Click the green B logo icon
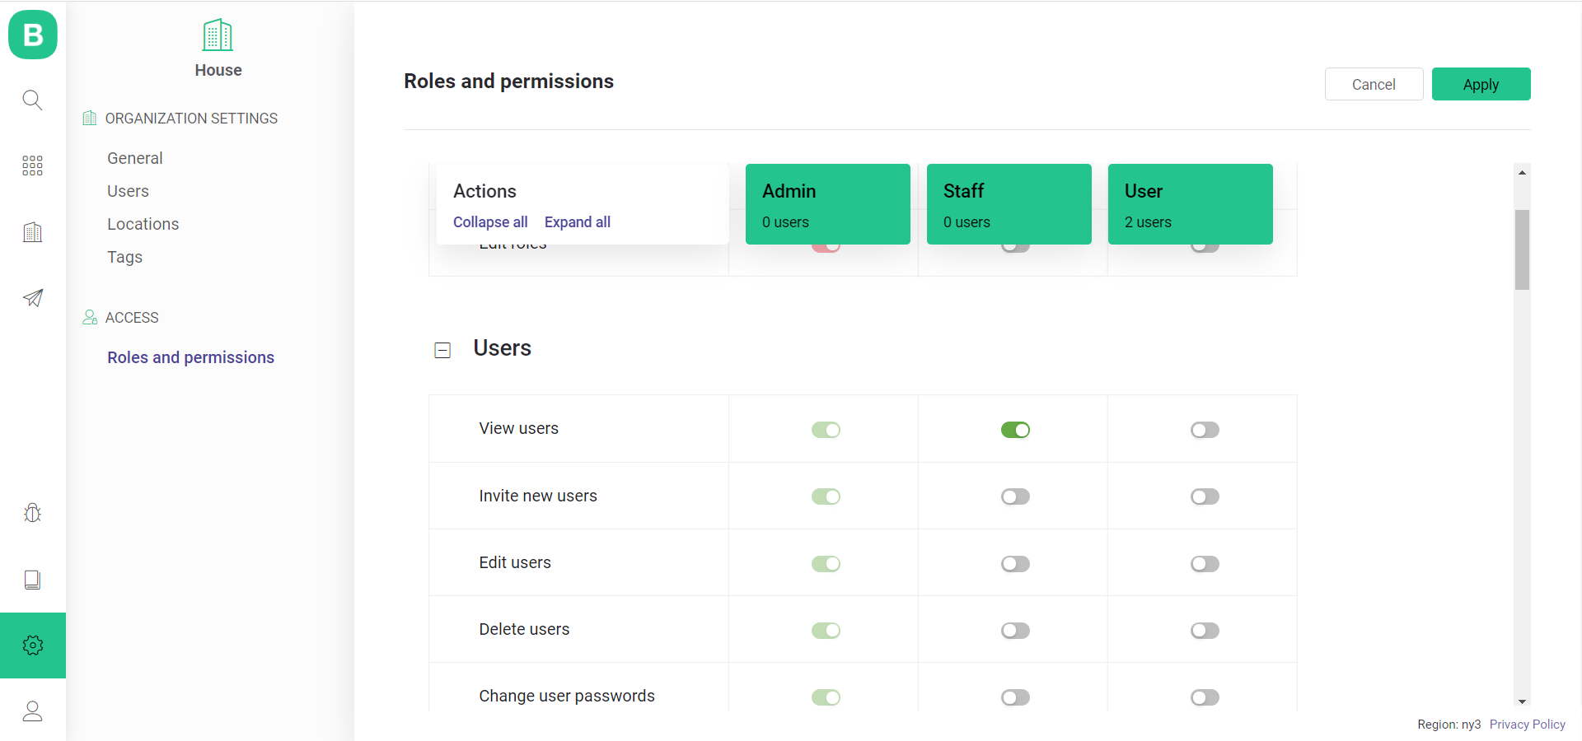This screenshot has width=1582, height=741. pos(33,35)
